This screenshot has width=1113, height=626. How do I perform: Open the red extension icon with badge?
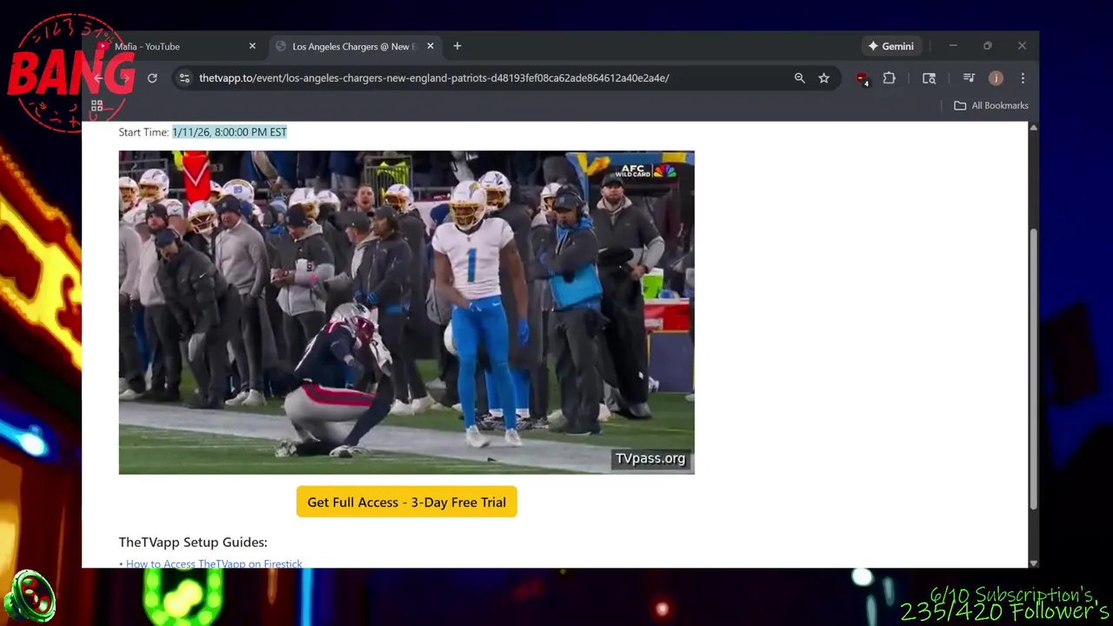tap(862, 78)
